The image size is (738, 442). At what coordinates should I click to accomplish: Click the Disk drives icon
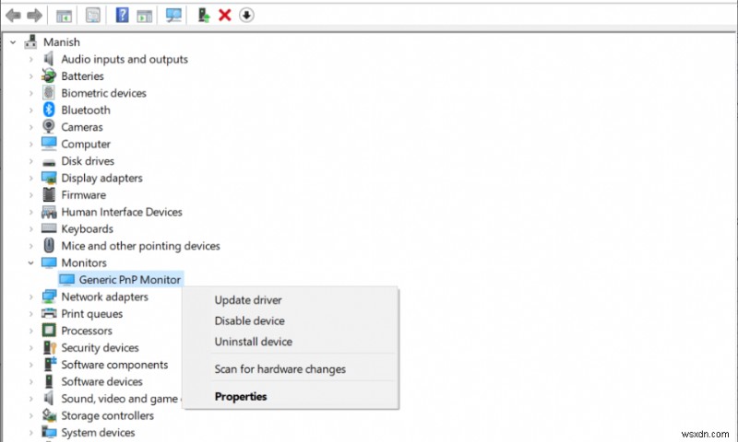click(49, 162)
